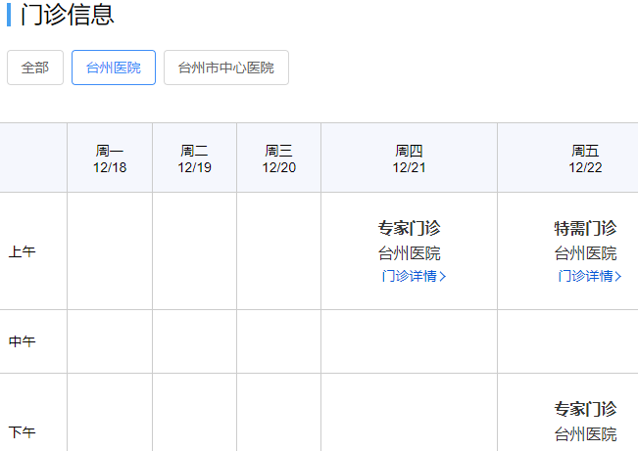Choose the 台州市中心医院 filter tab
The width and height of the screenshot is (638, 451).
tap(225, 68)
